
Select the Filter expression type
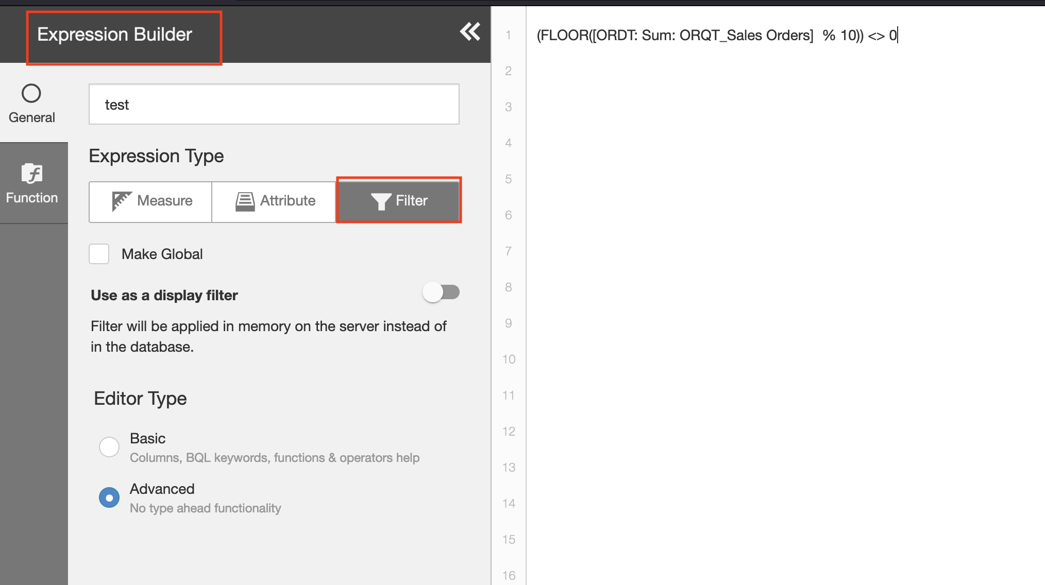click(x=398, y=201)
